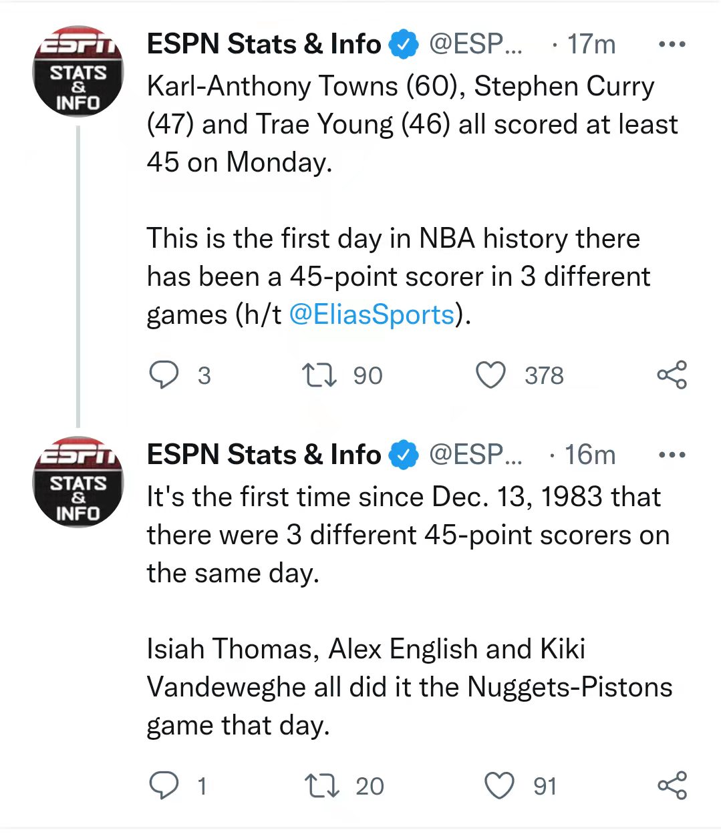Open the @EliasSports mention link
The width and height of the screenshot is (721, 834).
pos(372,315)
